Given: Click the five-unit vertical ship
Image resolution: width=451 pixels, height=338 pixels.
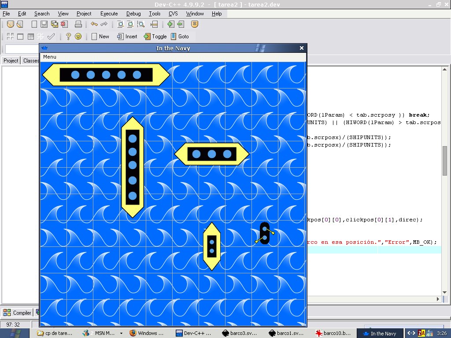Looking at the screenshot, I should (x=132, y=167).
